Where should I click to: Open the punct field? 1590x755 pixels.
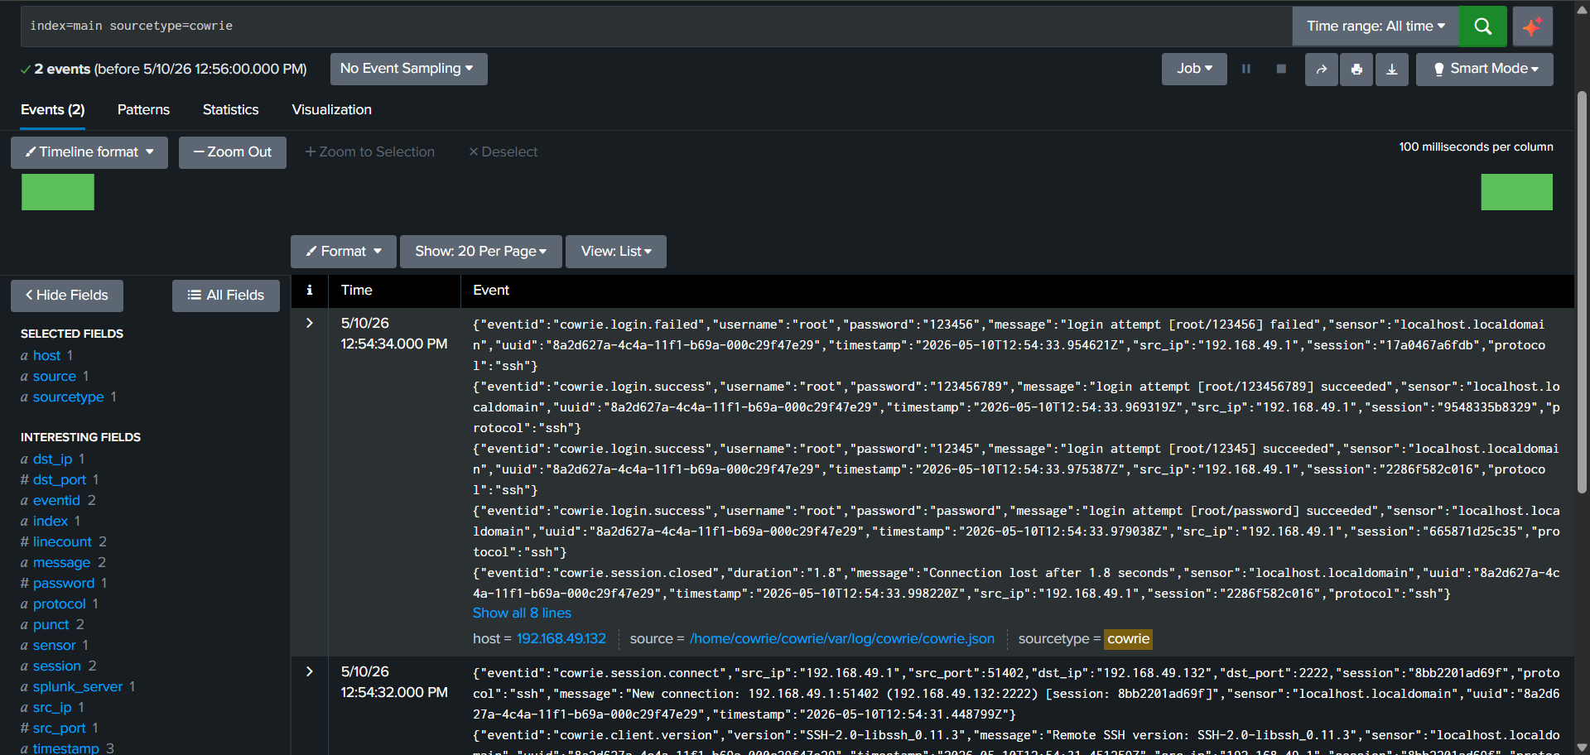(x=51, y=625)
